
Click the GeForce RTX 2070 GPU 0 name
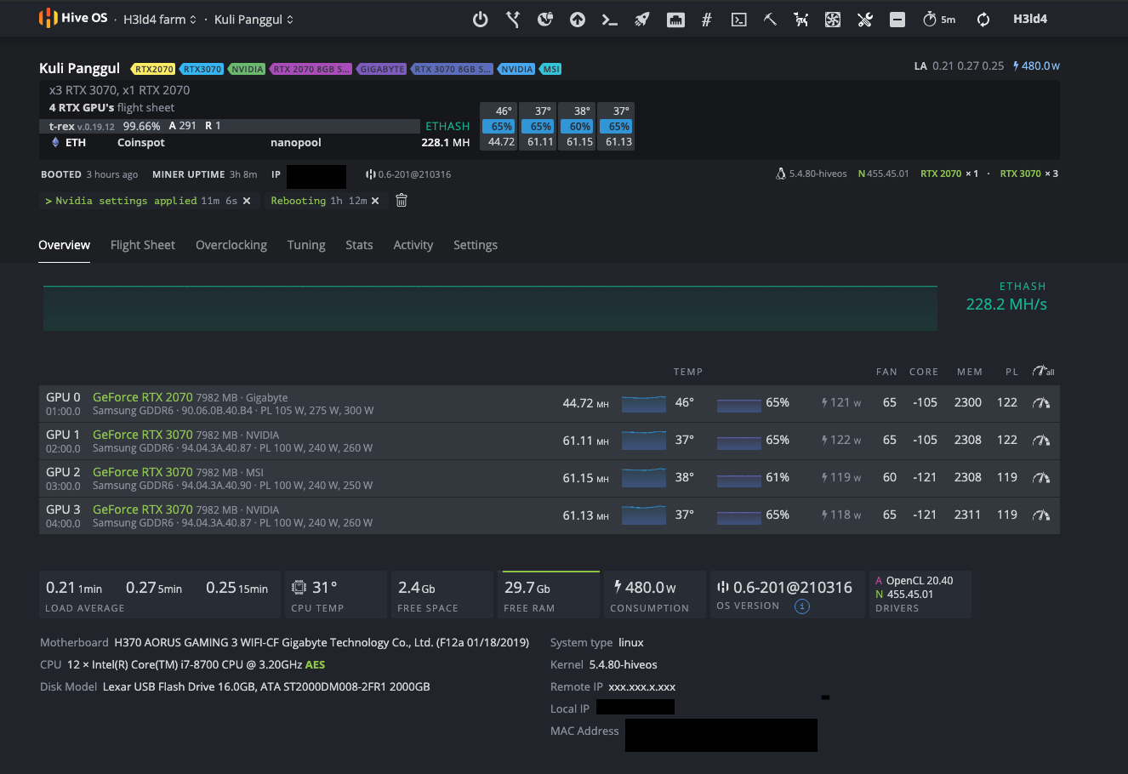[x=142, y=397]
